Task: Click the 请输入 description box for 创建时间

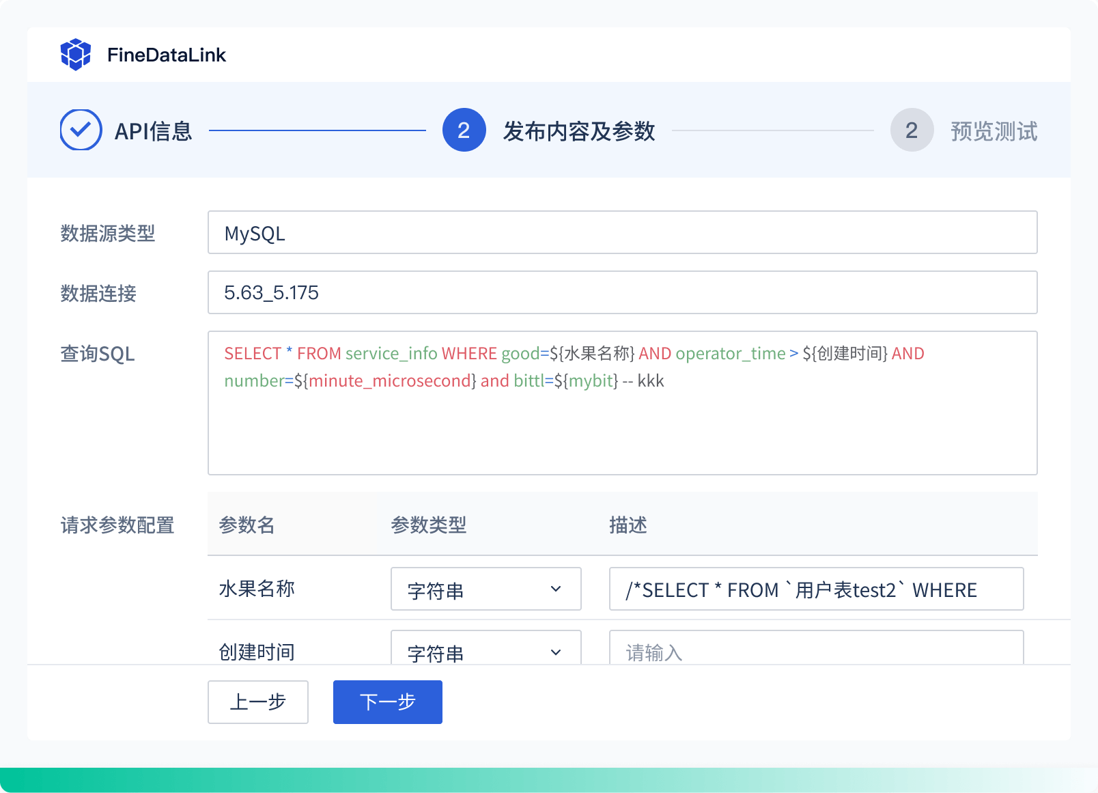Action: click(817, 651)
